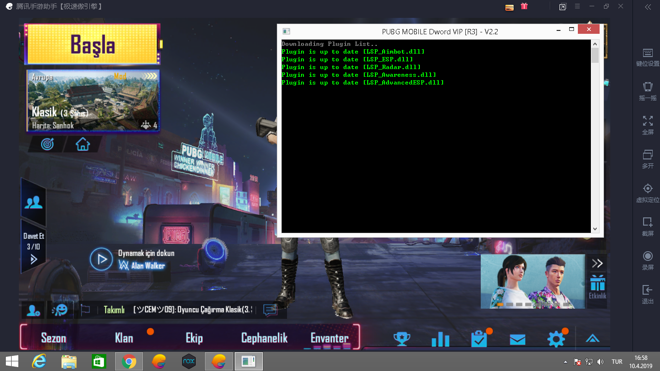The image size is (660, 371).
Task: Open the mail envelope icon
Action: pos(517,340)
